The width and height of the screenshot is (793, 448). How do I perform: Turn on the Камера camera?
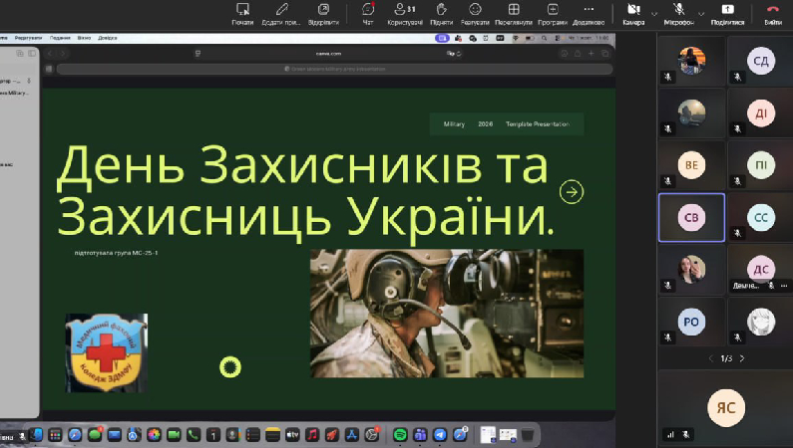(x=633, y=14)
